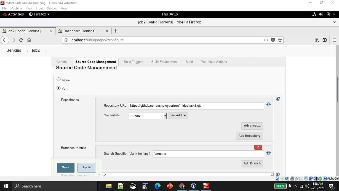Screen dimensions: 339x191
Task: Click in the Branch Specifier field
Action: tap(208, 154)
